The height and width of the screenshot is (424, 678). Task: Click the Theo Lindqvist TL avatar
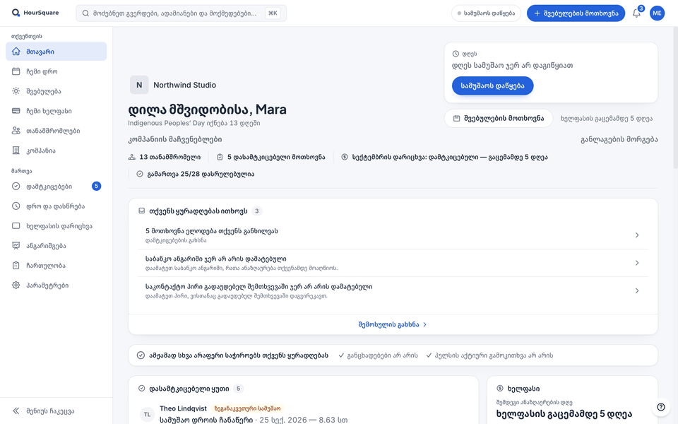pos(147,414)
